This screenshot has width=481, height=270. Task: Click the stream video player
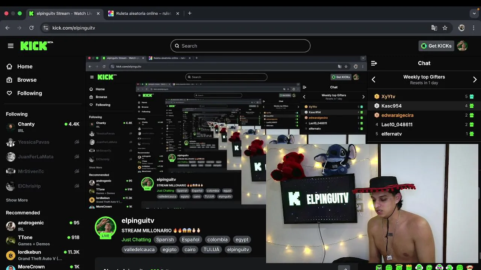[225, 131]
